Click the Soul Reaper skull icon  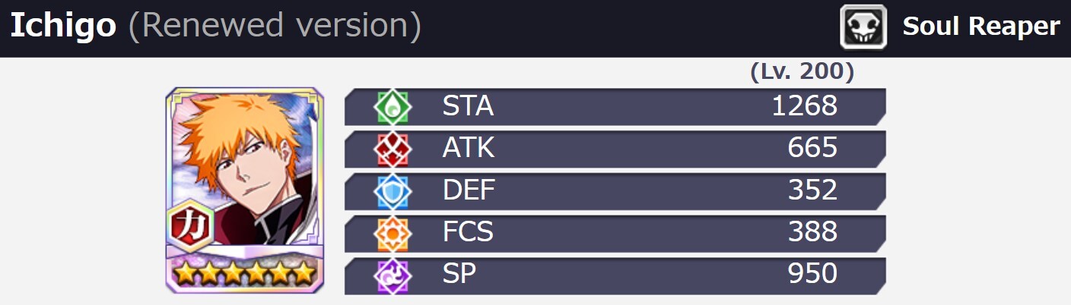pos(863,27)
